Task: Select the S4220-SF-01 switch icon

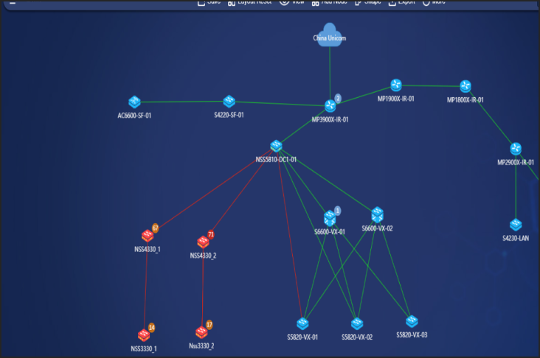Action: coord(229,102)
